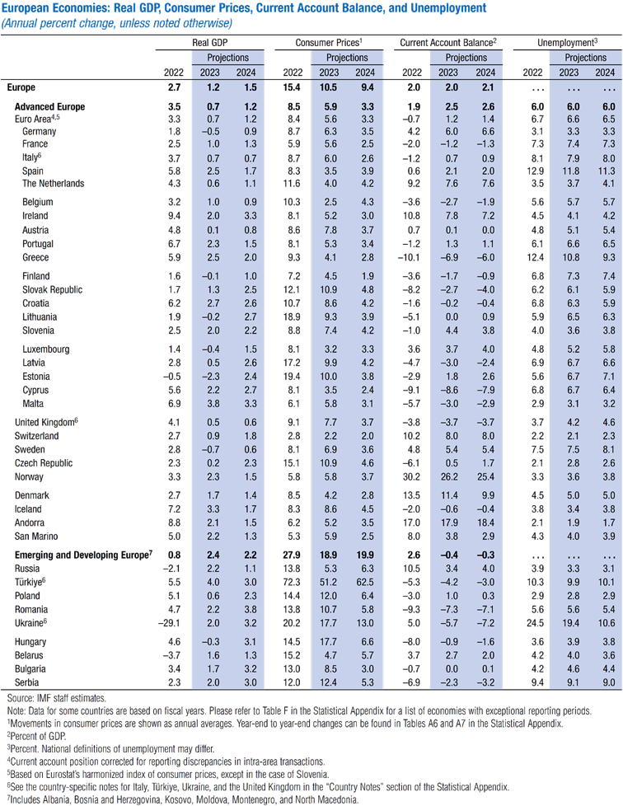Click the 'Real GDP' column group header
Screen dimensions: 623x806
pyautogui.click(x=209, y=43)
